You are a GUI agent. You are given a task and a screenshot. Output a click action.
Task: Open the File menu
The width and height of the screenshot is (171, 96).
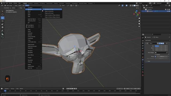(4, 3)
